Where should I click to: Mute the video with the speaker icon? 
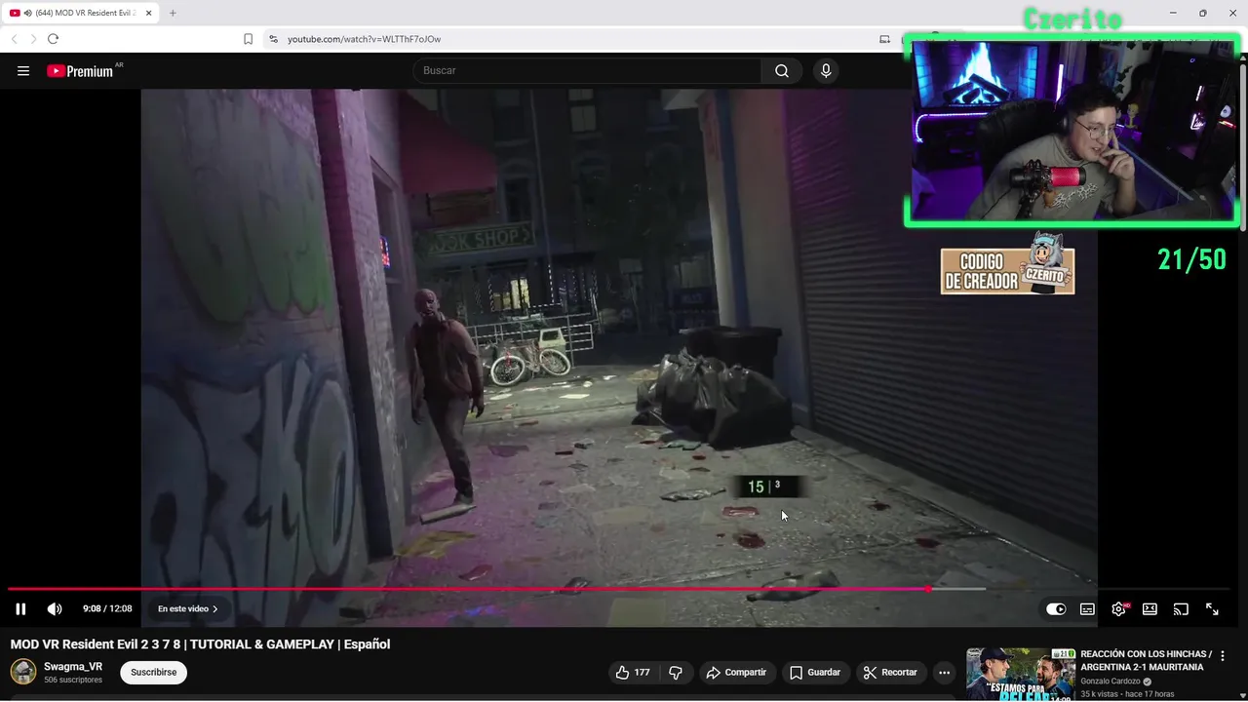coord(55,609)
